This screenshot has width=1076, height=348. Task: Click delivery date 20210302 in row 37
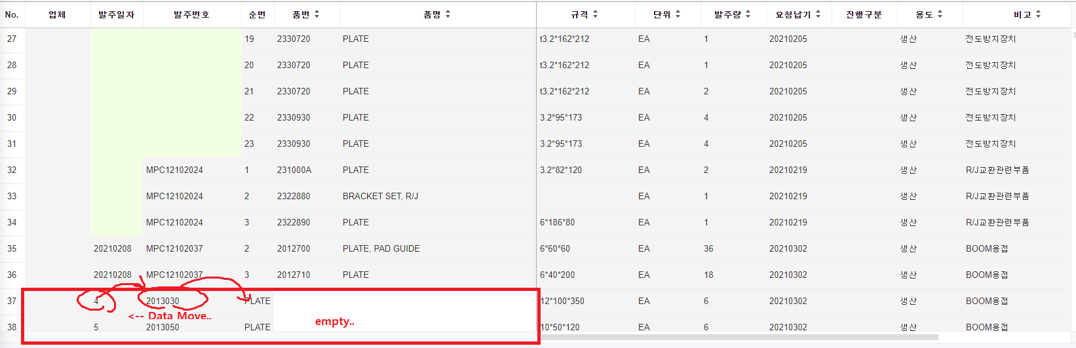tap(788, 301)
